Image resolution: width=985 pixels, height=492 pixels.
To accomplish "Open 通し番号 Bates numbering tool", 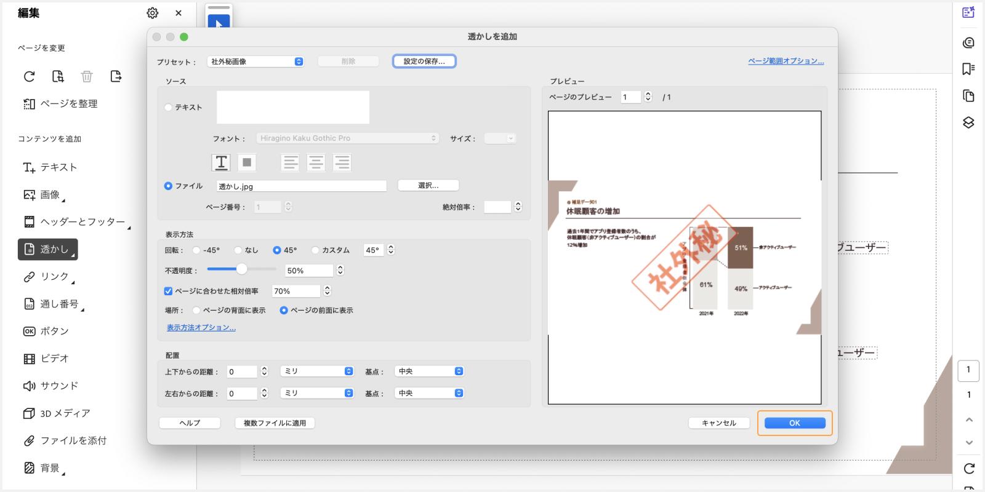I will [x=53, y=304].
